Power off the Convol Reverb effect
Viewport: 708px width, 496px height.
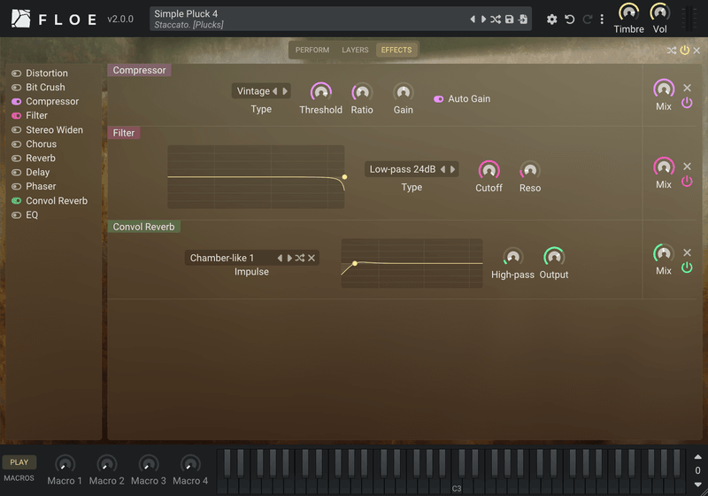coord(687,267)
